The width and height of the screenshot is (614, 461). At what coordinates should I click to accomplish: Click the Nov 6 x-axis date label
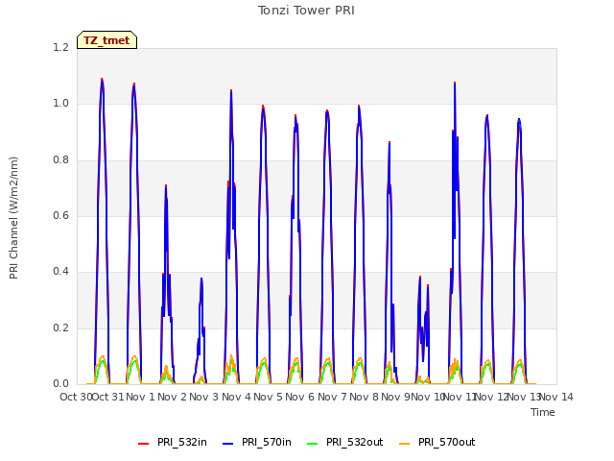coord(299,397)
